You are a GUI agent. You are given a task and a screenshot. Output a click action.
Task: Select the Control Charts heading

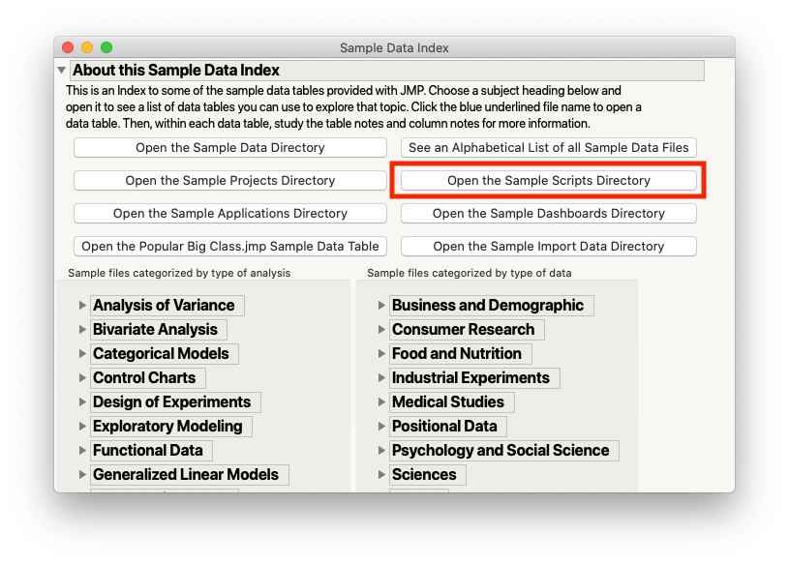click(144, 378)
